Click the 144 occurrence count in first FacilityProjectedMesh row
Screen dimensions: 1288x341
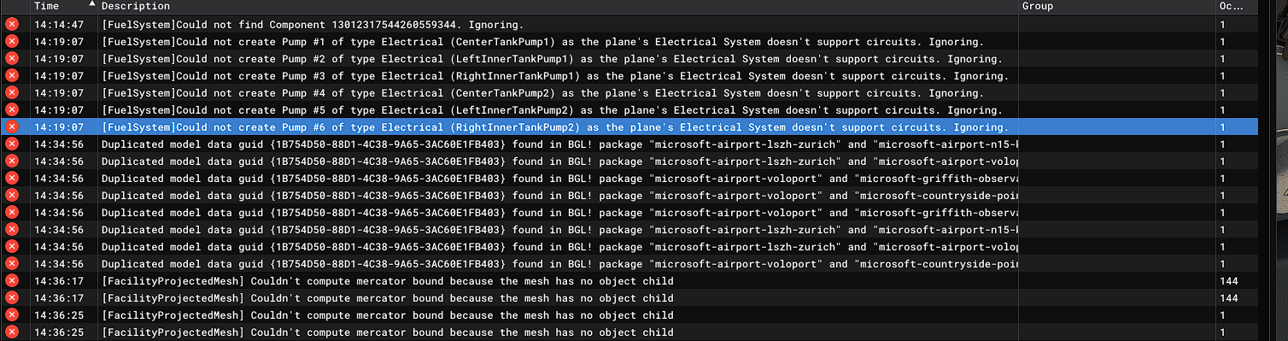click(1229, 280)
